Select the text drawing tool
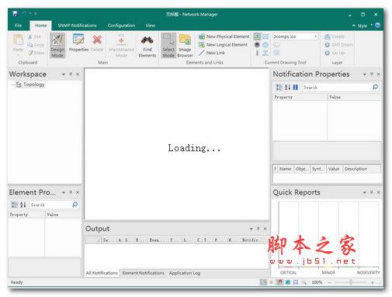This screenshot has height=297, width=392. tap(265, 53)
